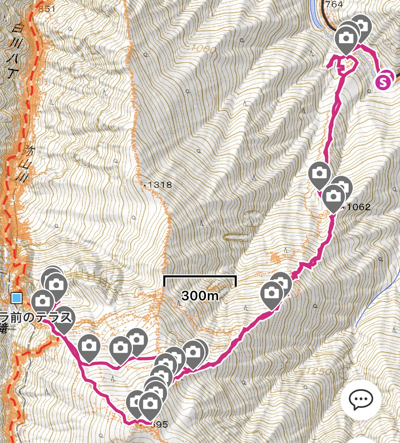Tap the 300m scale bar label
Viewport: 400px width, 443px height.
[x=200, y=295]
